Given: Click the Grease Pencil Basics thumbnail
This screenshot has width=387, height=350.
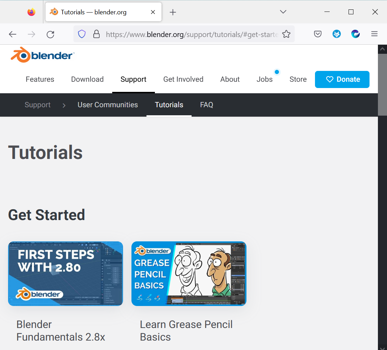Looking at the screenshot, I should (189, 273).
